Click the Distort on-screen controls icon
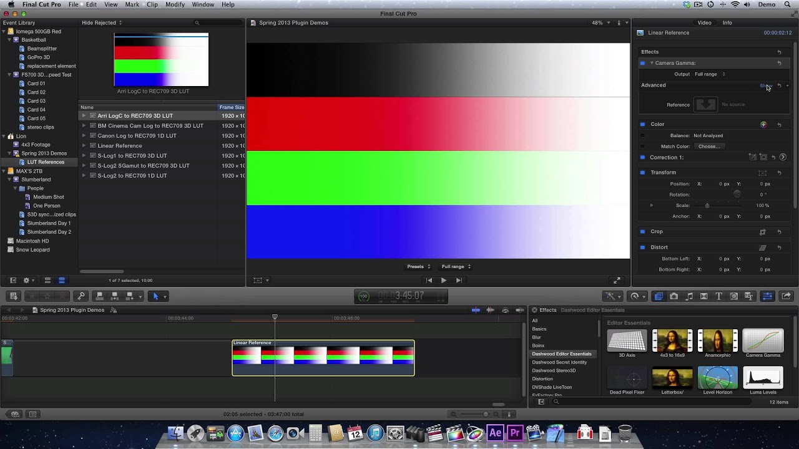 click(762, 248)
